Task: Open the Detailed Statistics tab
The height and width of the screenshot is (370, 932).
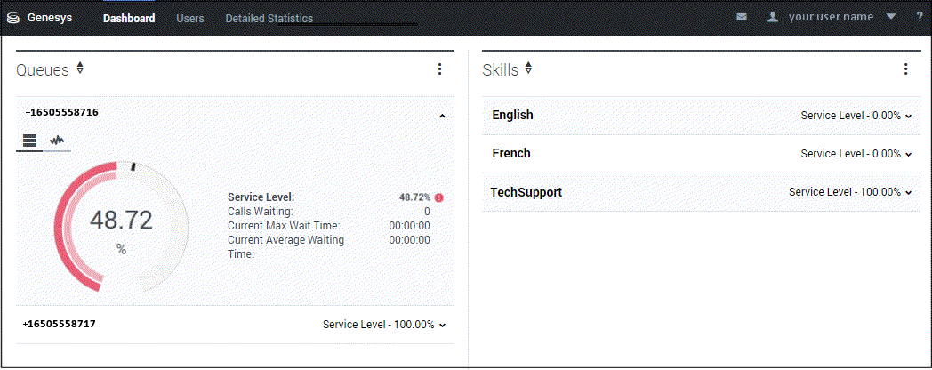Action: (269, 18)
